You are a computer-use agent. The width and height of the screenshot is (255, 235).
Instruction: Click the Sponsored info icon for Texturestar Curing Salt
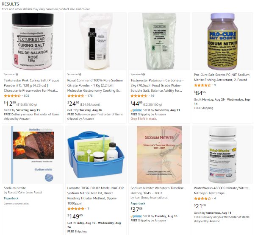click(17, 74)
